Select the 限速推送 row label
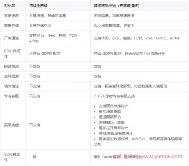This screenshot has width=189, height=166. [x=11, y=66]
